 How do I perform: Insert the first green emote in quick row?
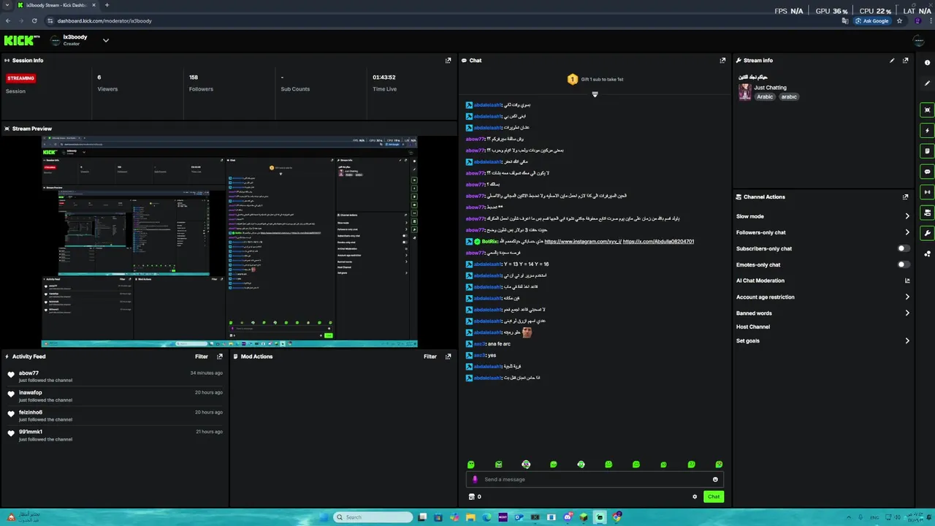[x=471, y=465]
